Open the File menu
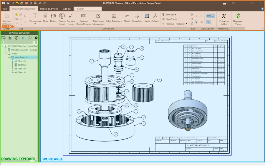This screenshot has height=166, width=265. (x=5, y=9)
